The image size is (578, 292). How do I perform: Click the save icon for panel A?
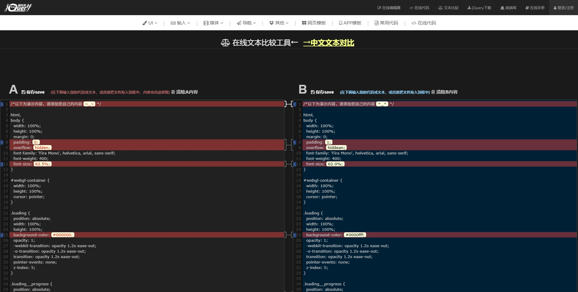(x=23, y=92)
